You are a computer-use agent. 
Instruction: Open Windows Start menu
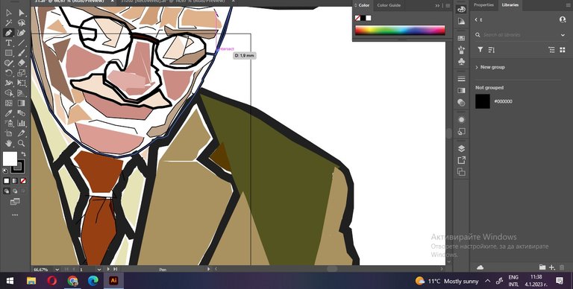(10, 281)
